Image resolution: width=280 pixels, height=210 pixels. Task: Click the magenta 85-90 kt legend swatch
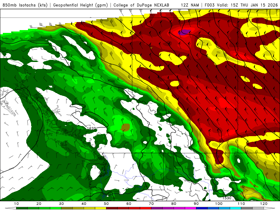[x=190, y=208]
